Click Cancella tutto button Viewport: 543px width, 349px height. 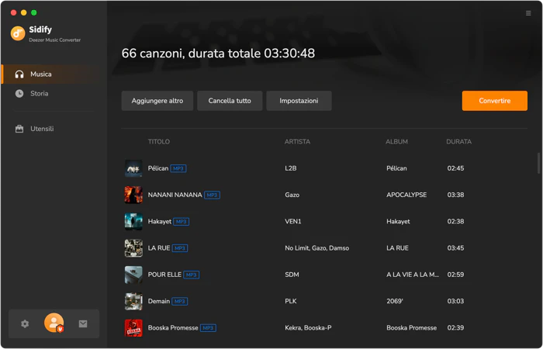point(230,101)
